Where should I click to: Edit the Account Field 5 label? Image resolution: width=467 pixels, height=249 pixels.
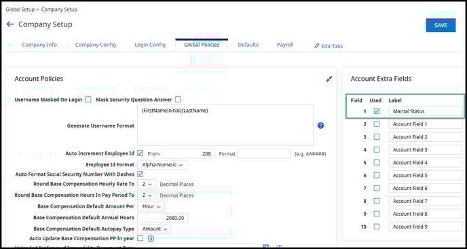pos(426,175)
